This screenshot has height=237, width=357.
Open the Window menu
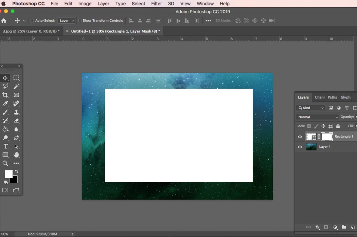205,4
